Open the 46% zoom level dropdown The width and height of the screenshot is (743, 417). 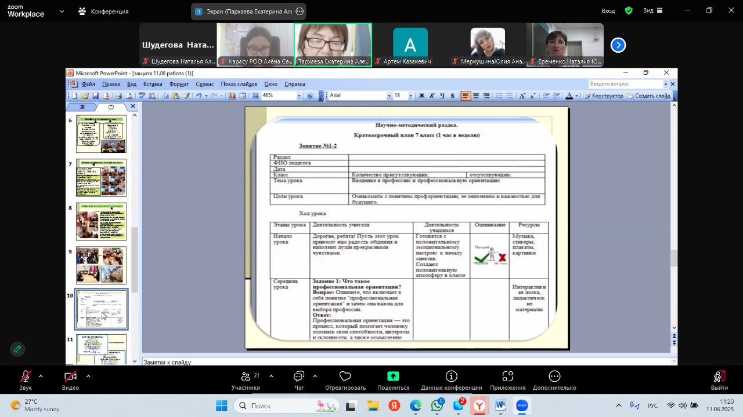point(300,96)
